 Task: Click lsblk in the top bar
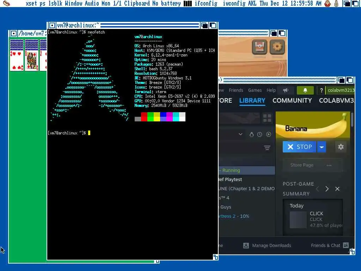(55, 4)
